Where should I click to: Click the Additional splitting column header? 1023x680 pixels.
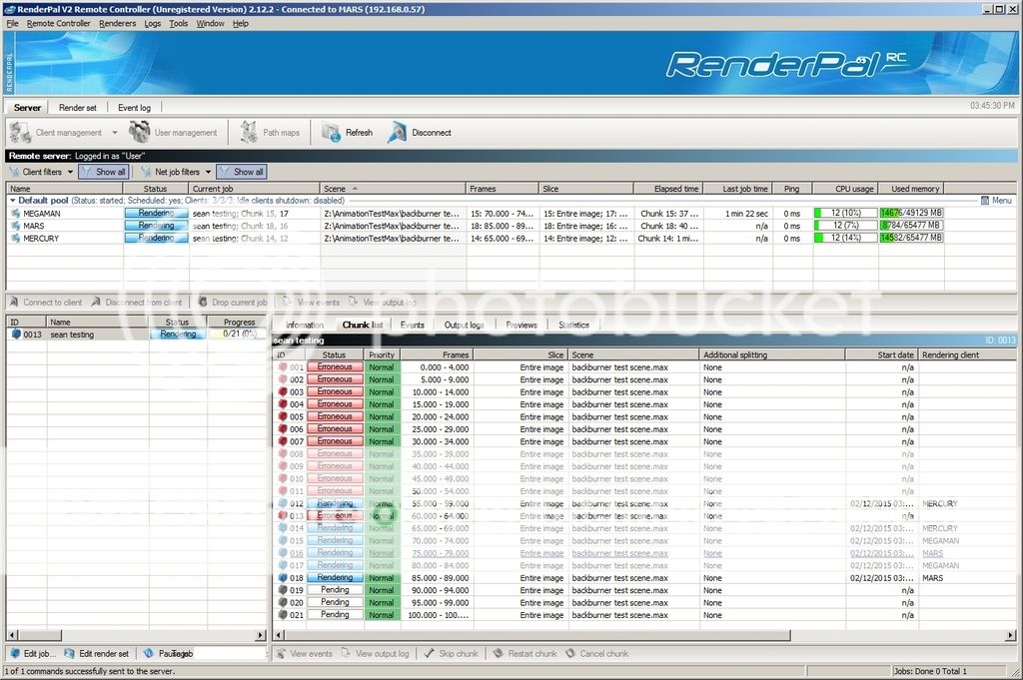(772, 354)
